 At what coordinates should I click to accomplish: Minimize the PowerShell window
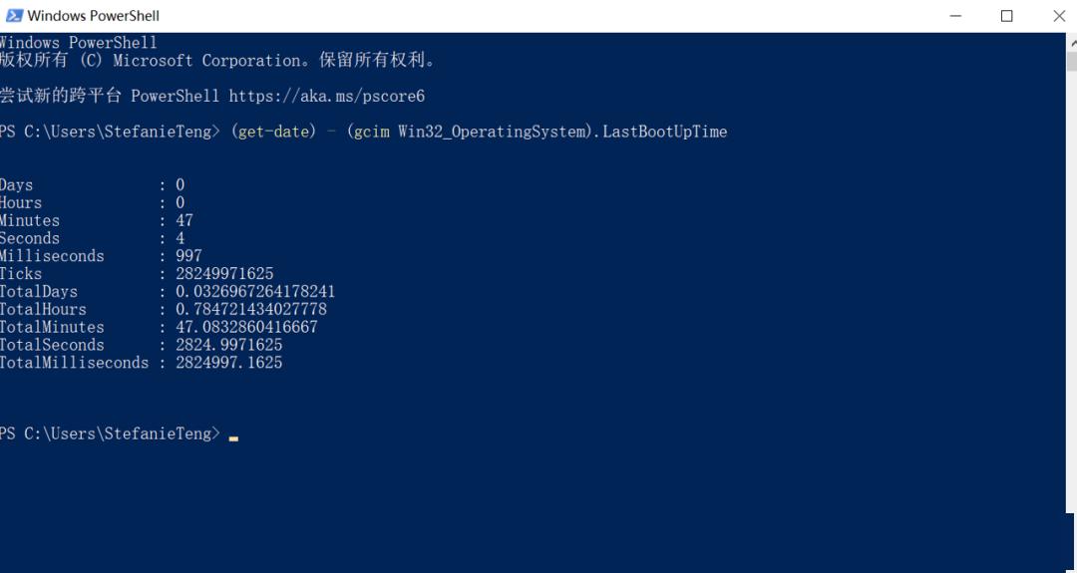point(953,15)
